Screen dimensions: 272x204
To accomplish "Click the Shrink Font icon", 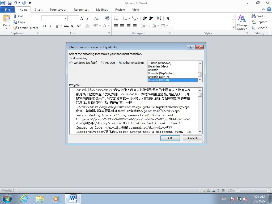I will click(x=88, y=18).
